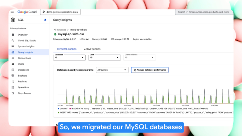Open the Database filter dropdown
This screenshot has height=136, width=242.
pyautogui.click(x=69, y=57)
